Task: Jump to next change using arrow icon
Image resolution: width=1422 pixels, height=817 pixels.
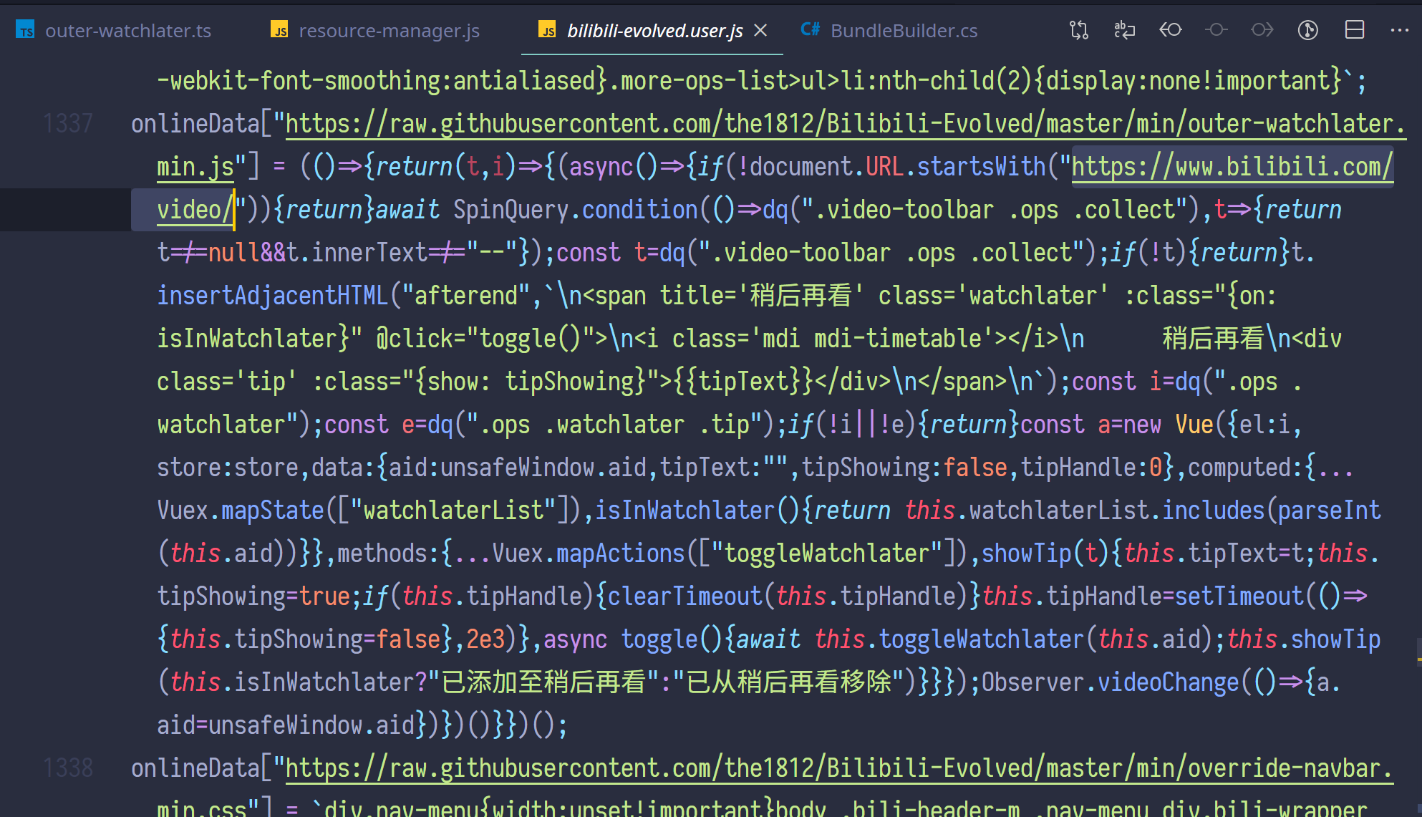Action: [1262, 30]
